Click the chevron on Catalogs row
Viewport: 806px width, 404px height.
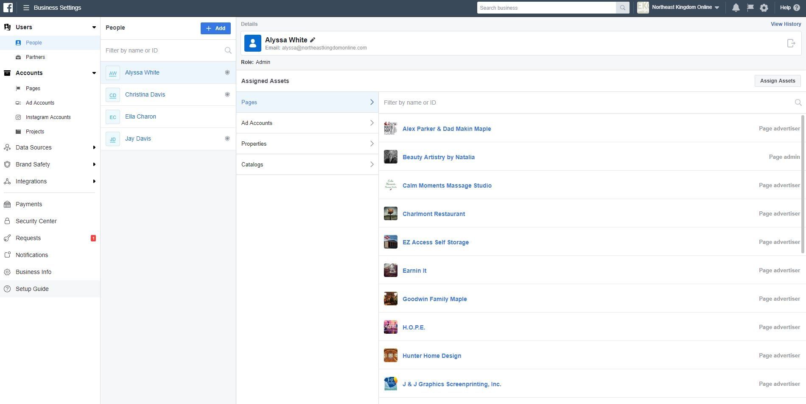tap(372, 164)
